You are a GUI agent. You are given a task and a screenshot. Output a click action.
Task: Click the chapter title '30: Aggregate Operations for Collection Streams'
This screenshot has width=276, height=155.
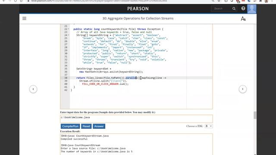pos(138,18)
